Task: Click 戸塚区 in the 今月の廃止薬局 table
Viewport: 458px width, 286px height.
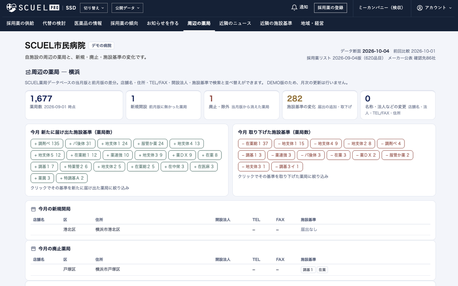Action: click(69, 269)
